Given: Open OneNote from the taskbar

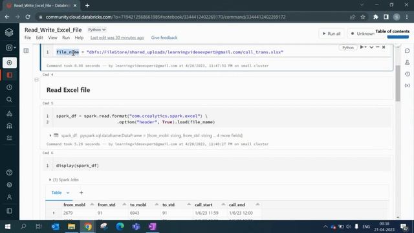Looking at the screenshot, I should tap(153, 227).
